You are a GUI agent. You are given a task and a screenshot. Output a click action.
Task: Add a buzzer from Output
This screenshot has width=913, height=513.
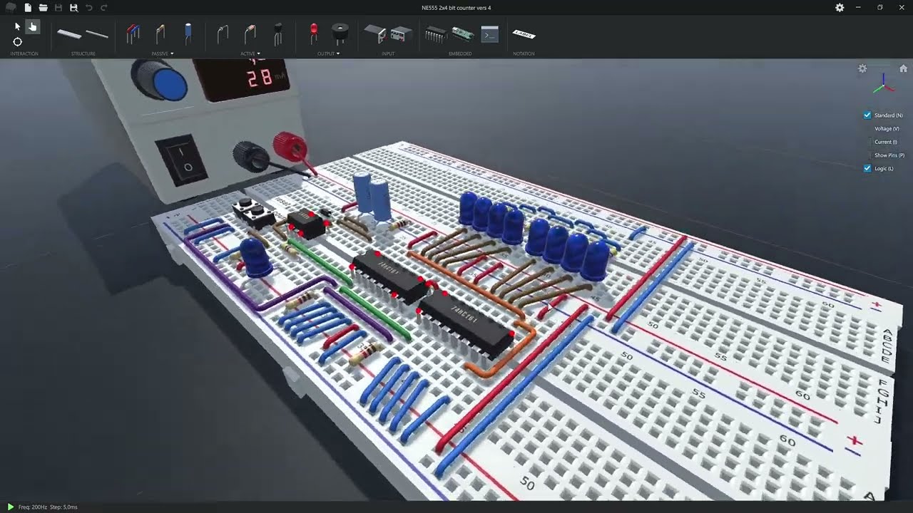click(x=340, y=33)
